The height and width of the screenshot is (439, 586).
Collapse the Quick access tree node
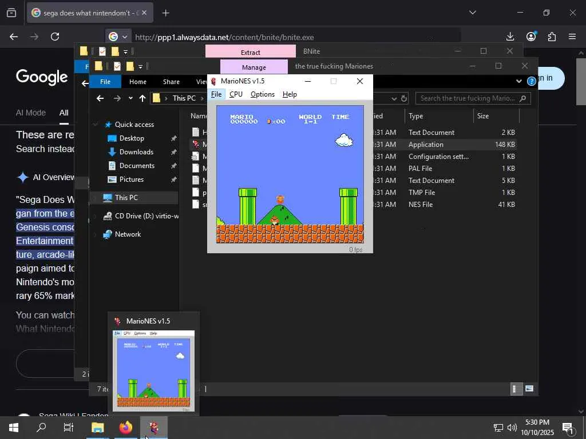pyautogui.click(x=96, y=124)
